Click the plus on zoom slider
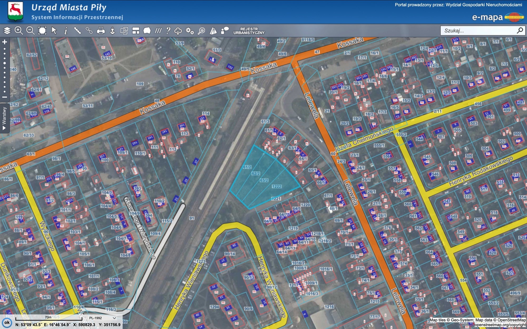 tap(4, 42)
